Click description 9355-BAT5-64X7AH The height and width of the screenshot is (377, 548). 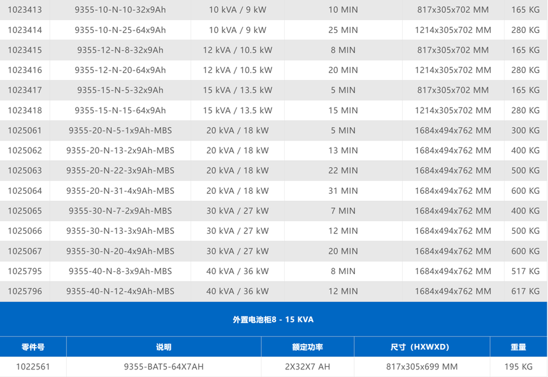[164, 367]
